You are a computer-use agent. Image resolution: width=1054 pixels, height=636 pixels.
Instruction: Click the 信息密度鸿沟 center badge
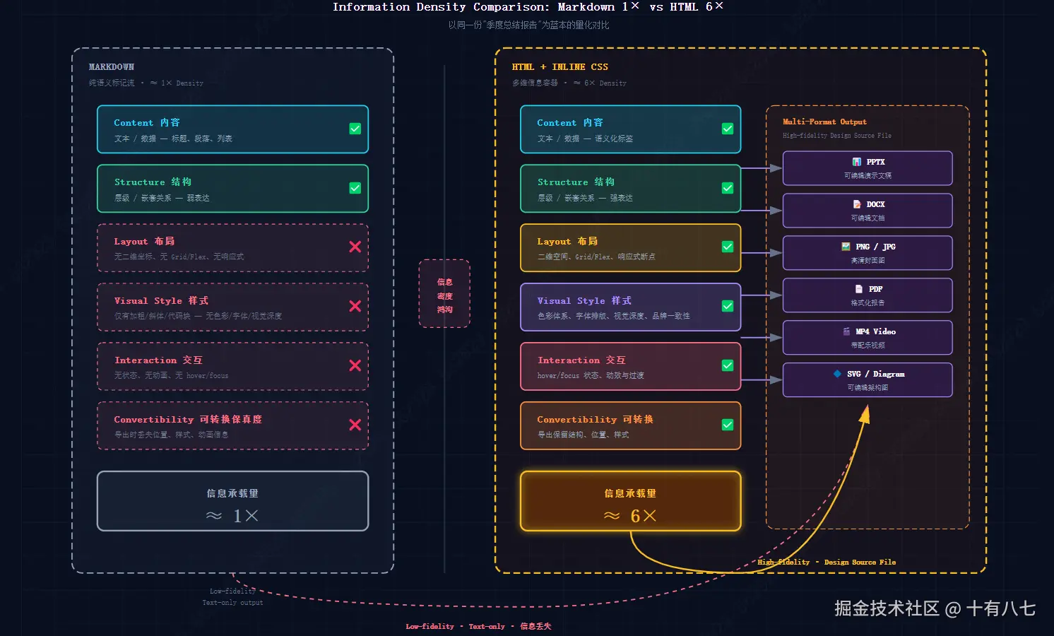(x=444, y=294)
